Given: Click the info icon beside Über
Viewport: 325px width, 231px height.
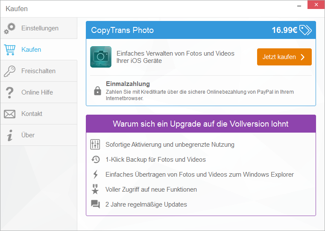Looking at the screenshot, I should pyautogui.click(x=10, y=135).
